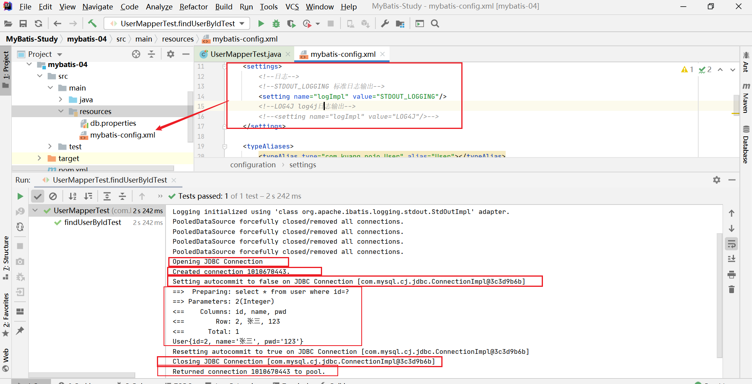752x384 pixels.
Task: Run UserMapperTest with green play icon
Action: [261, 24]
